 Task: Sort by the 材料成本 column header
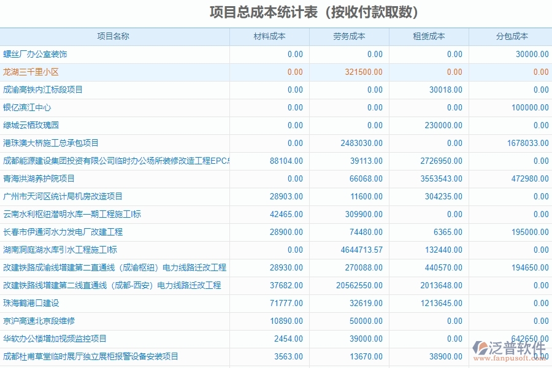point(271,36)
